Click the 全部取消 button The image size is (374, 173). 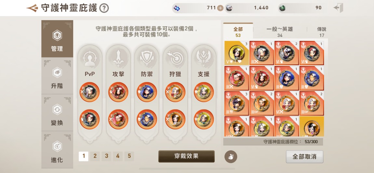(x=305, y=157)
